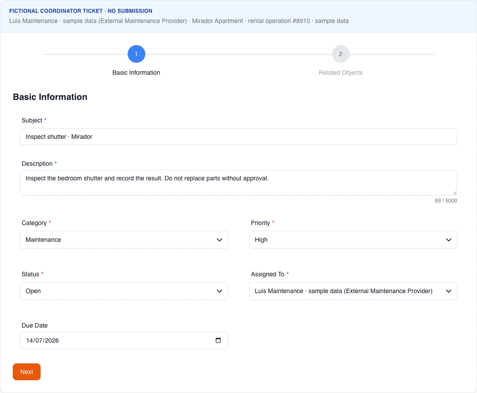Click the Subject field label
This screenshot has height=393, width=477.
coord(32,120)
